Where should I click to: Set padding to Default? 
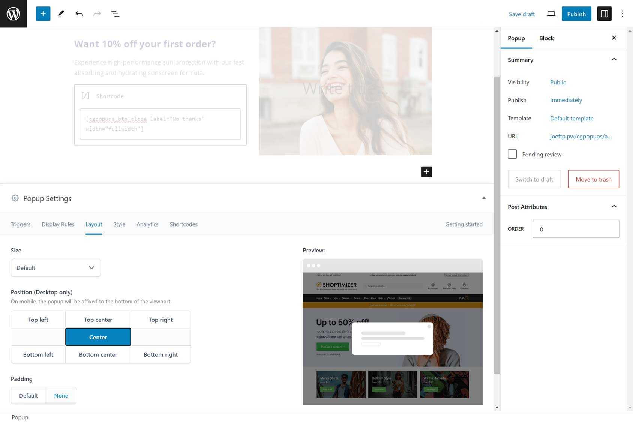[28, 395]
